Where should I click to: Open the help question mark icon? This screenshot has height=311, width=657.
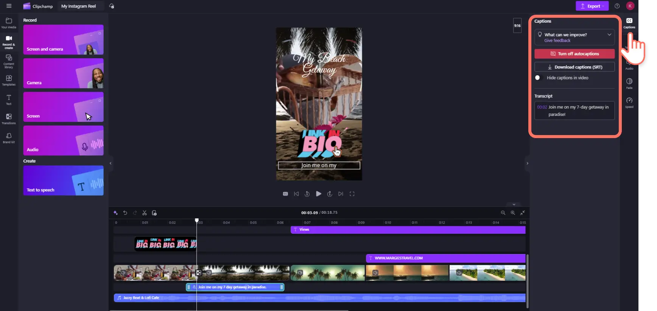[x=617, y=6]
